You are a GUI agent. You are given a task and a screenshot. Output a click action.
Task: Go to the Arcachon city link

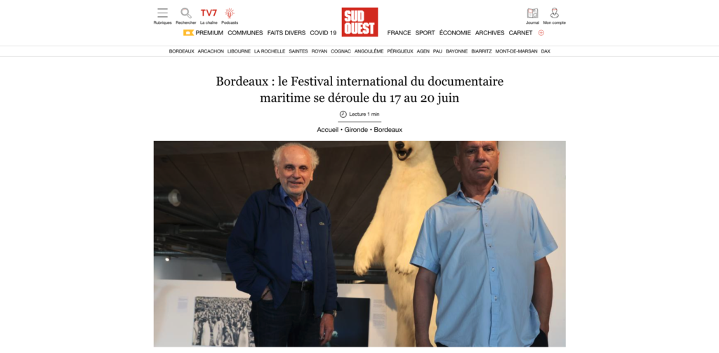[211, 51]
